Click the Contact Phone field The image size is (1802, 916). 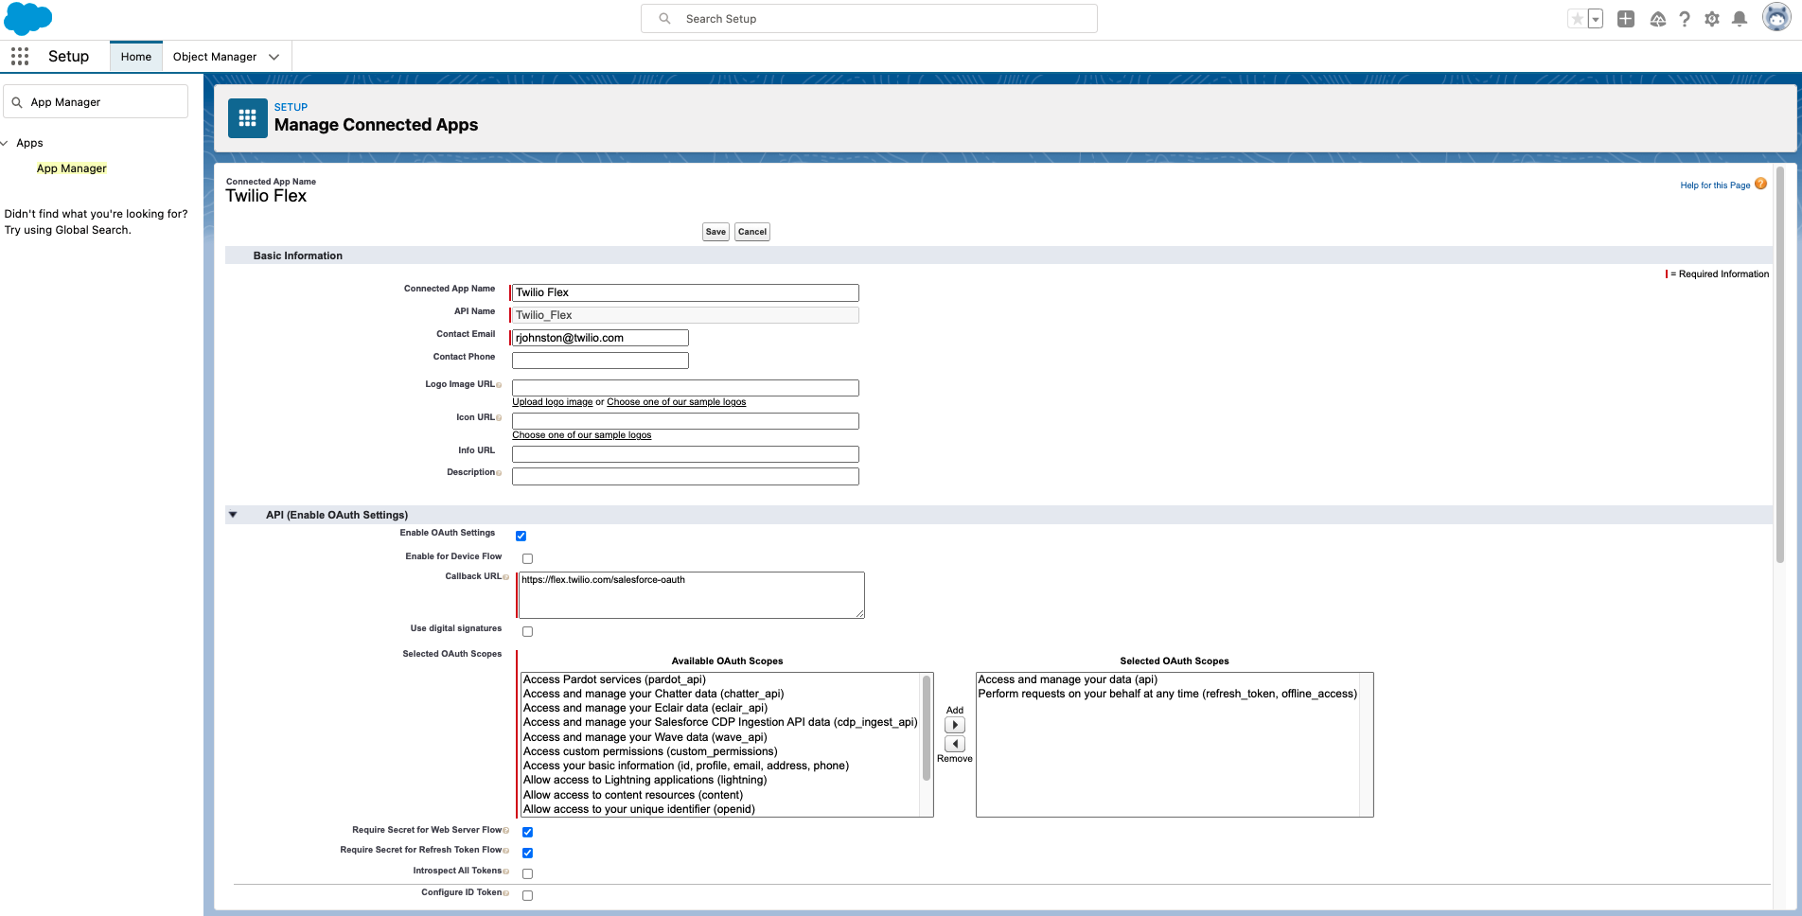tap(600, 361)
